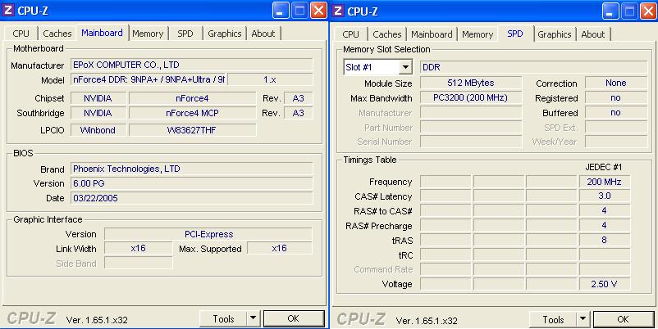Switch to Memory tab in left window

point(148,34)
